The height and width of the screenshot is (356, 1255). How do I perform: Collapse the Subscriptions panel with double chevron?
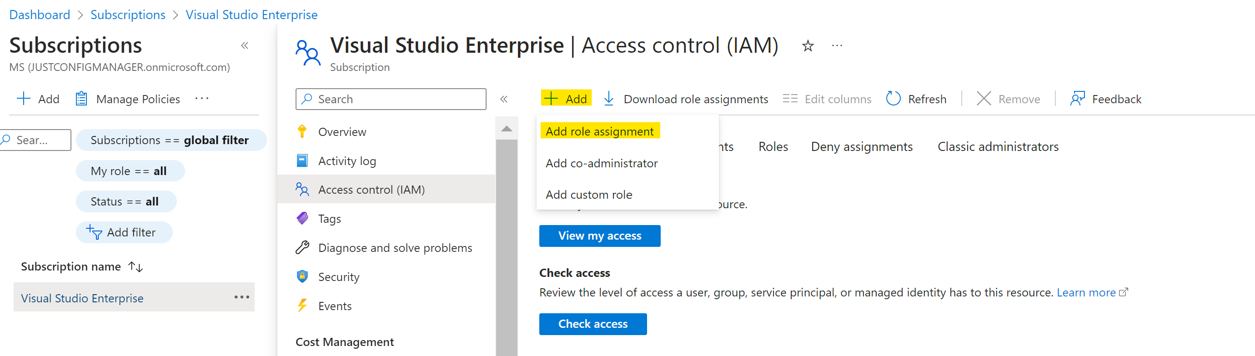[245, 45]
